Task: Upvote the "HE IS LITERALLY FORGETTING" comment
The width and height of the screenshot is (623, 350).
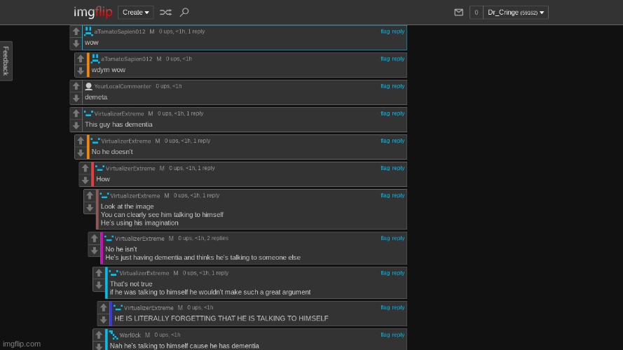Action: (x=103, y=307)
